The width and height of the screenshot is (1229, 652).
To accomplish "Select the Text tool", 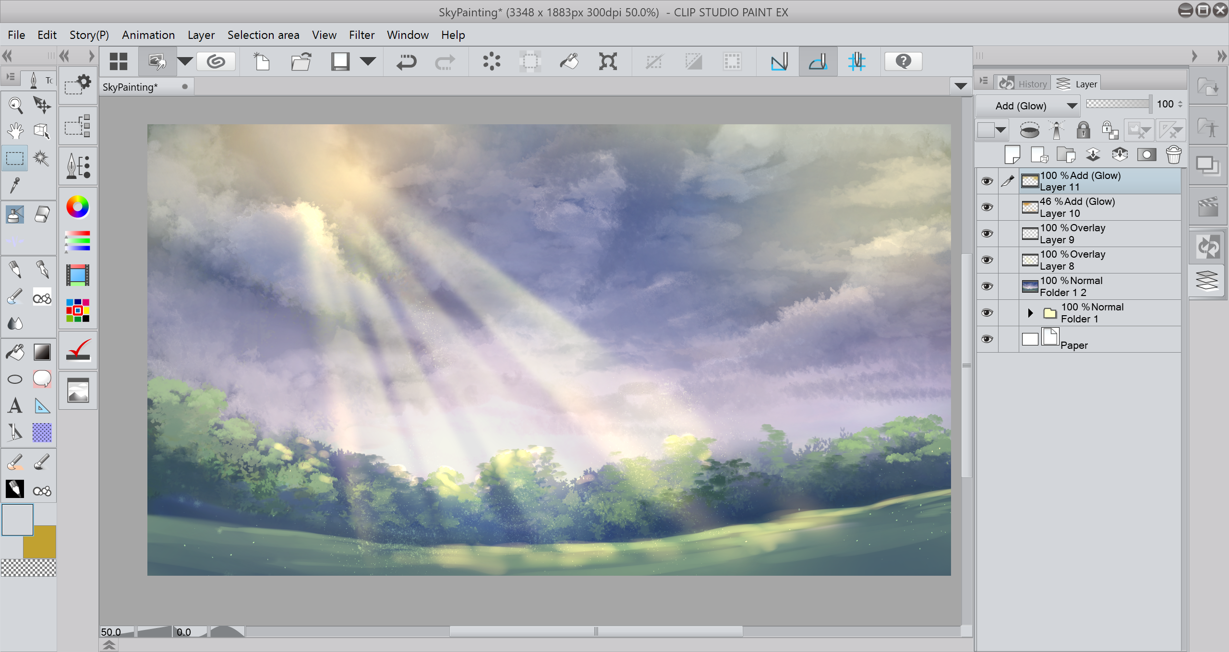I will 15,406.
